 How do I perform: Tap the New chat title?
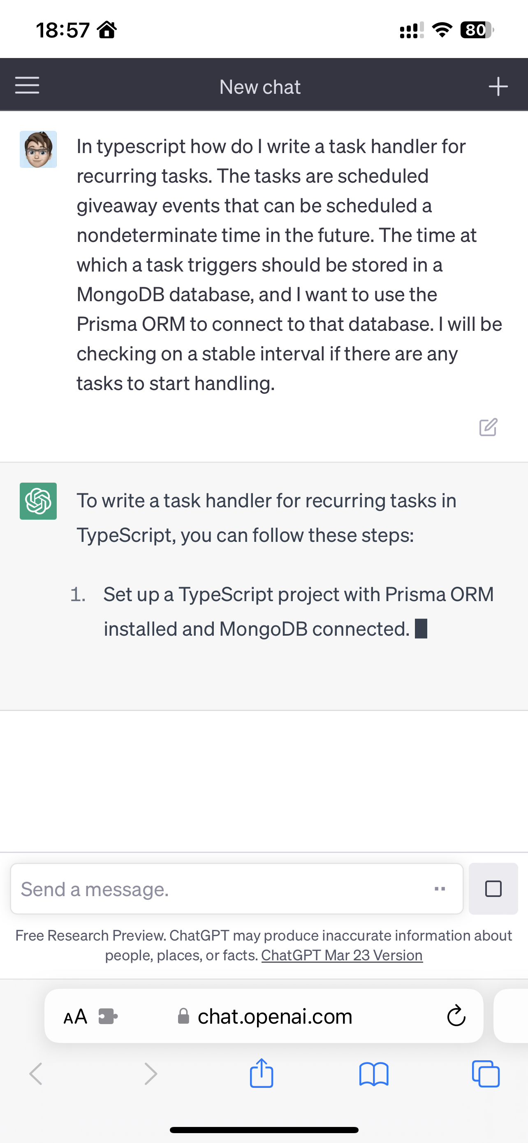click(260, 87)
